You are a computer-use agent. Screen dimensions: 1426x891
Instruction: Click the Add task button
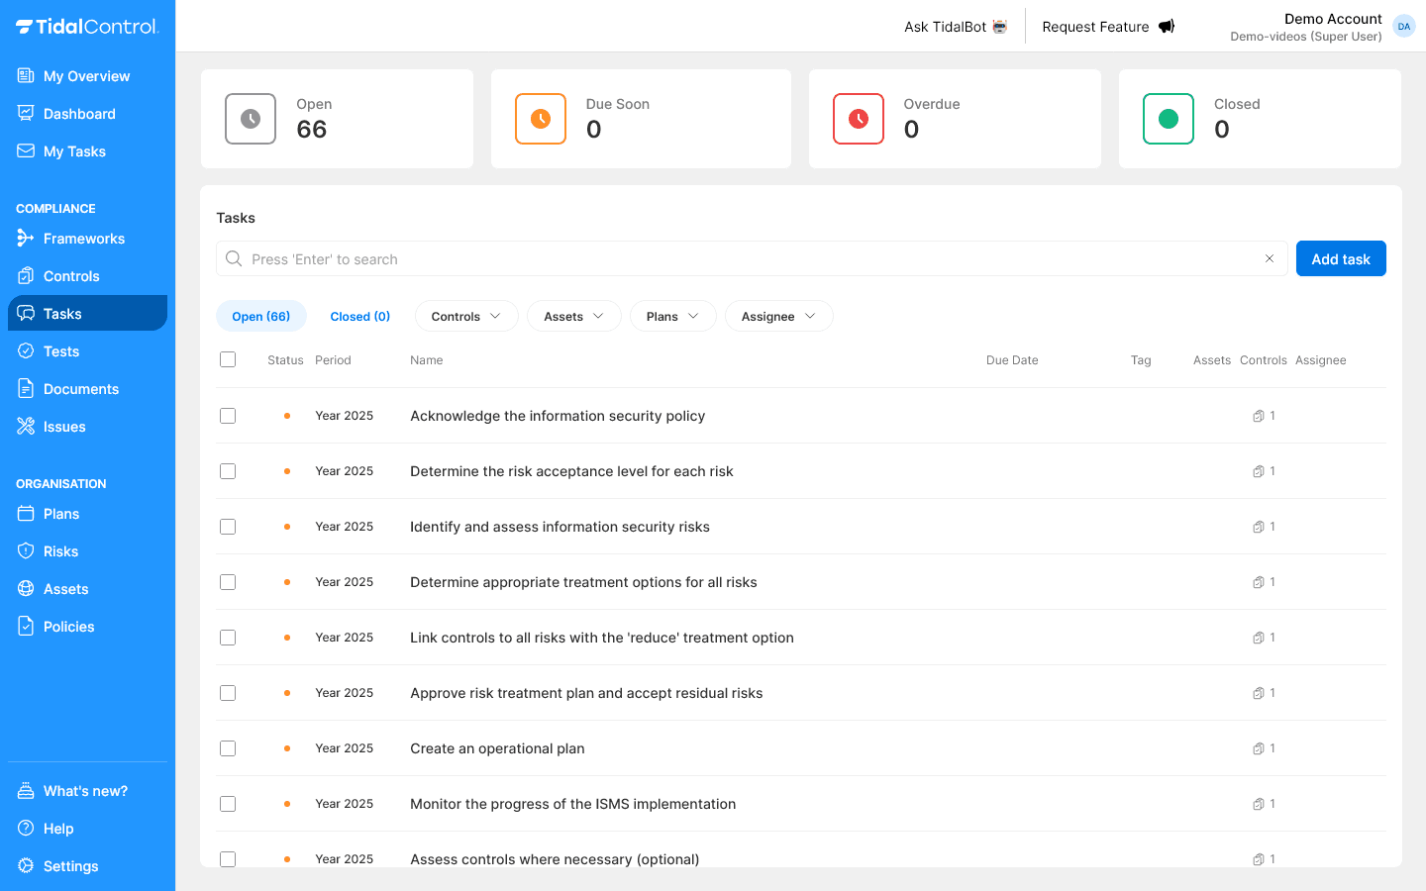(x=1341, y=258)
